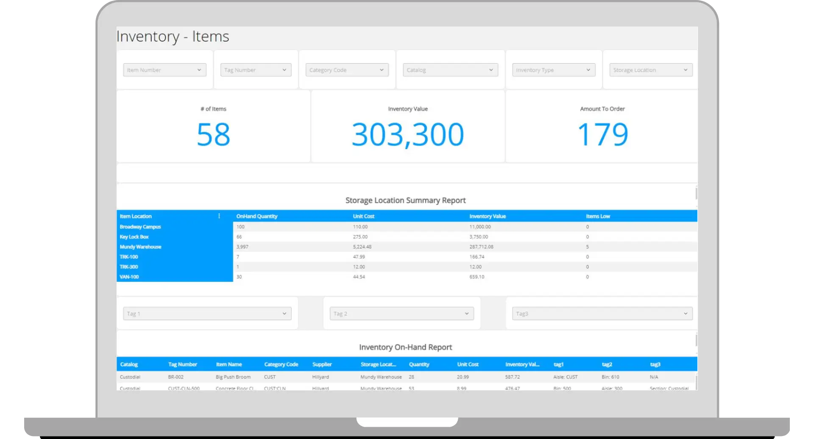This screenshot has height=439, width=814.
Task: Open the Item Location column options menu
Action: tap(219, 216)
